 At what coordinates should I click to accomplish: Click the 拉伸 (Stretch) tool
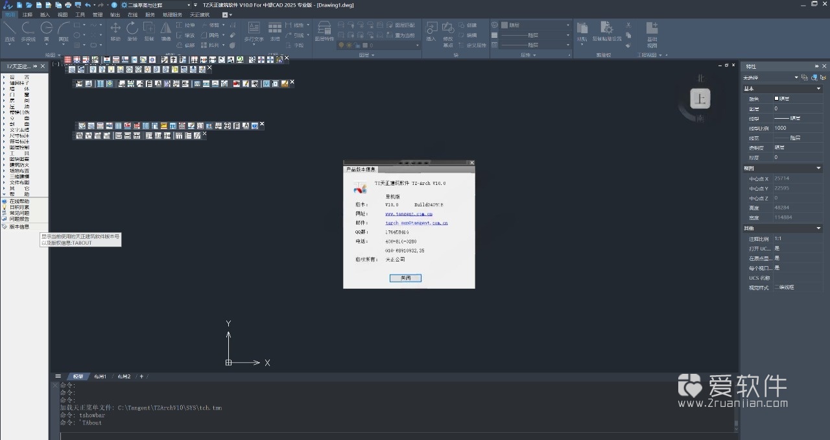(x=185, y=25)
